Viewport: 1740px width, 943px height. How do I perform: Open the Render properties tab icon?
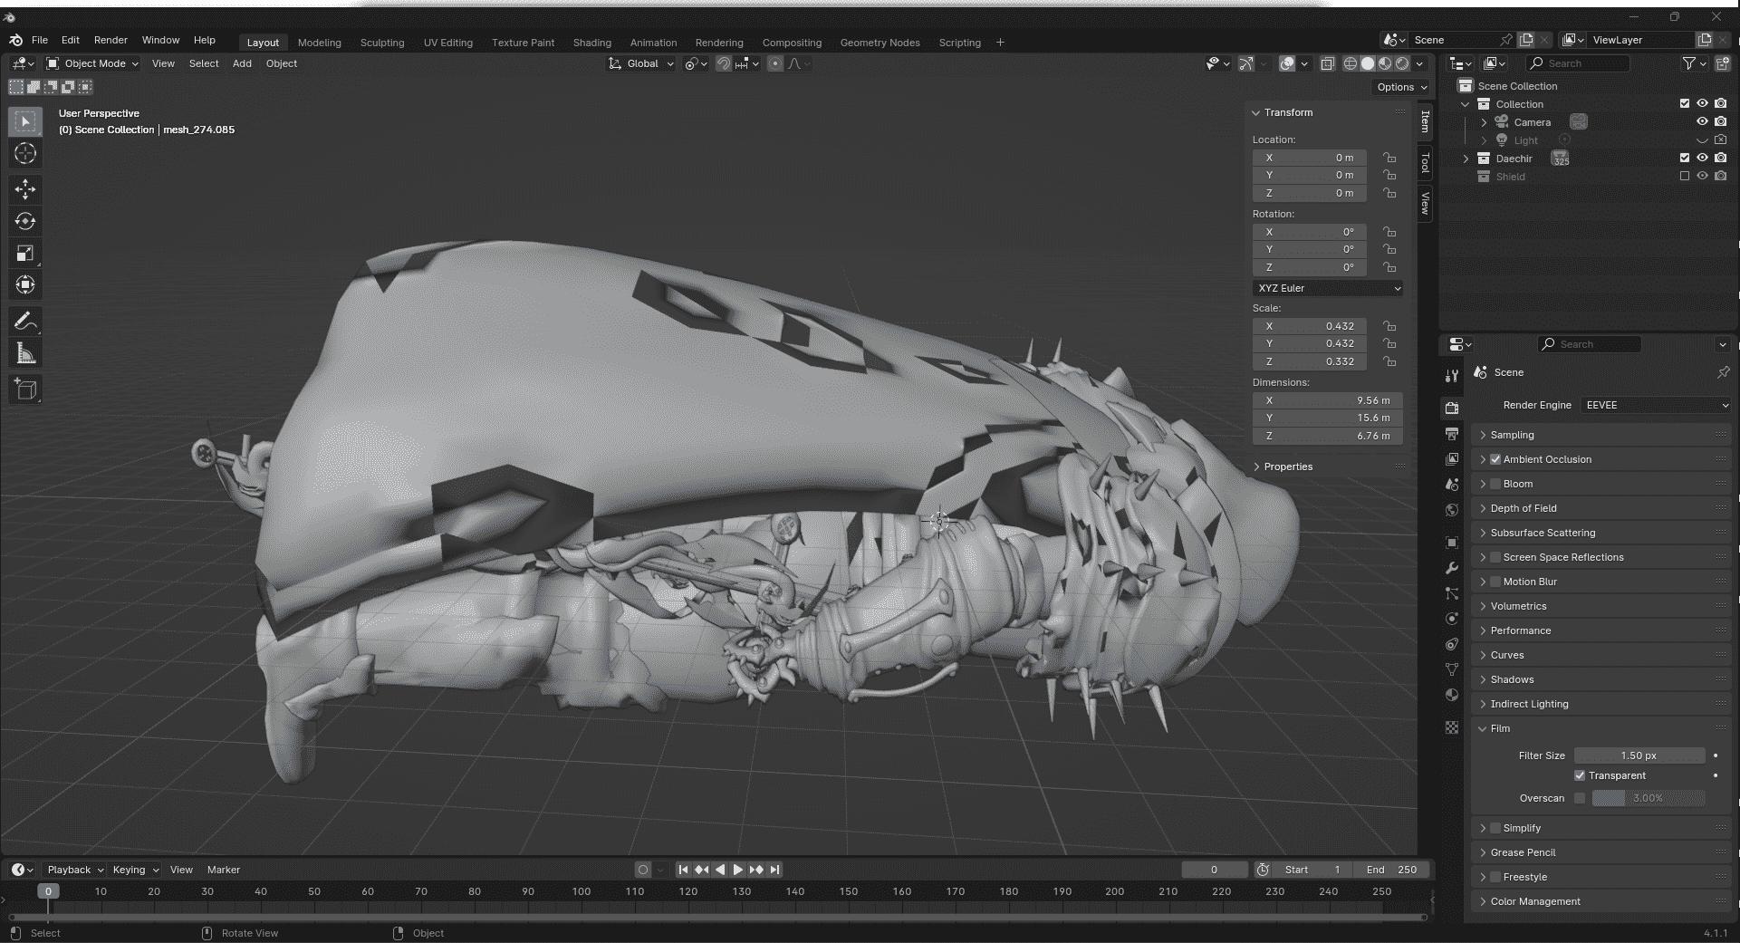tap(1452, 409)
